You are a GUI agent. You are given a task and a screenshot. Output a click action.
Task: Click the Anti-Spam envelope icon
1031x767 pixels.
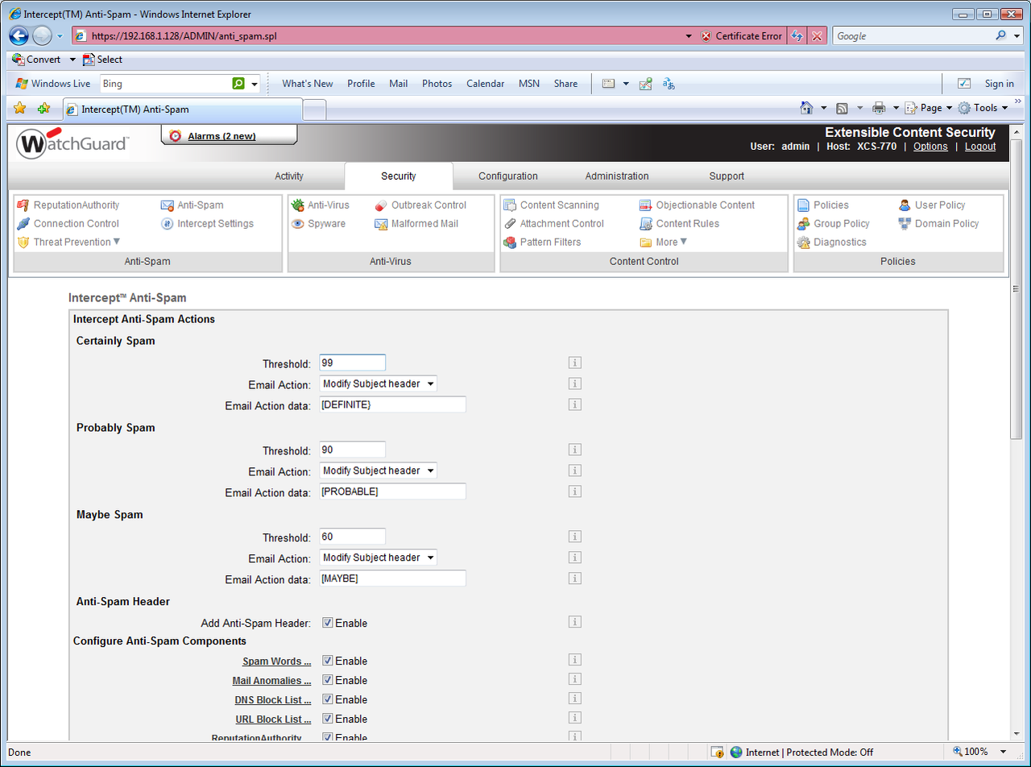[x=167, y=205]
